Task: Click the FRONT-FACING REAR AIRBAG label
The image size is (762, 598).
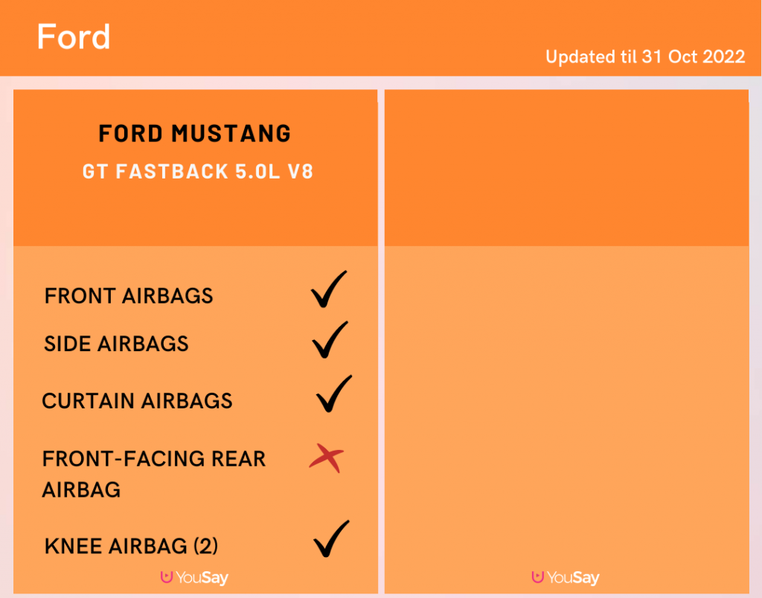Action: 153,474
